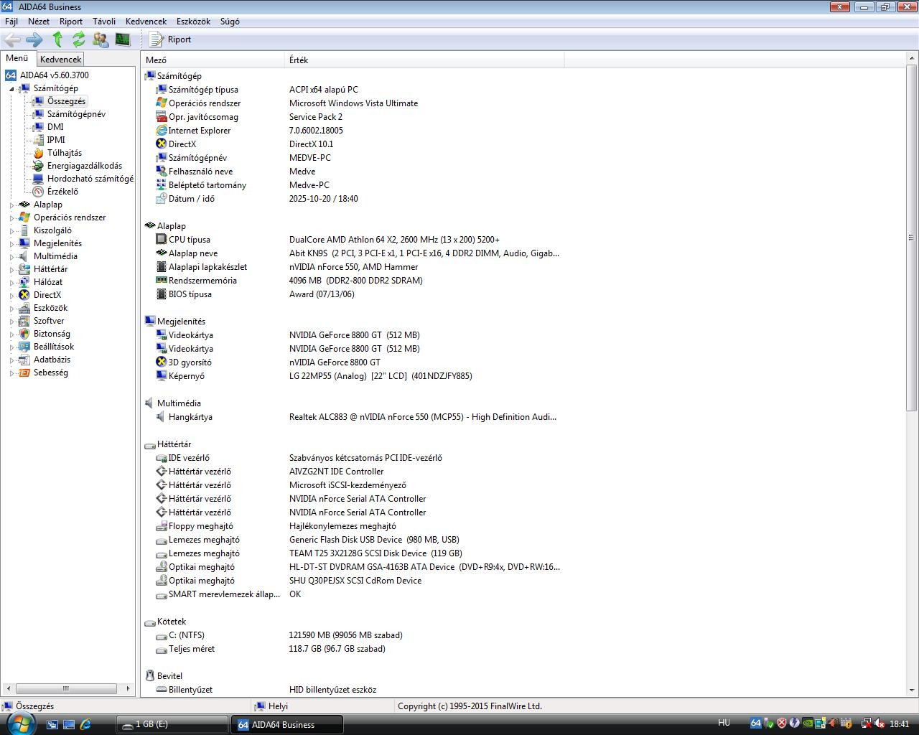
Task: Click the Rendszermemória row icon
Action: tap(162, 281)
